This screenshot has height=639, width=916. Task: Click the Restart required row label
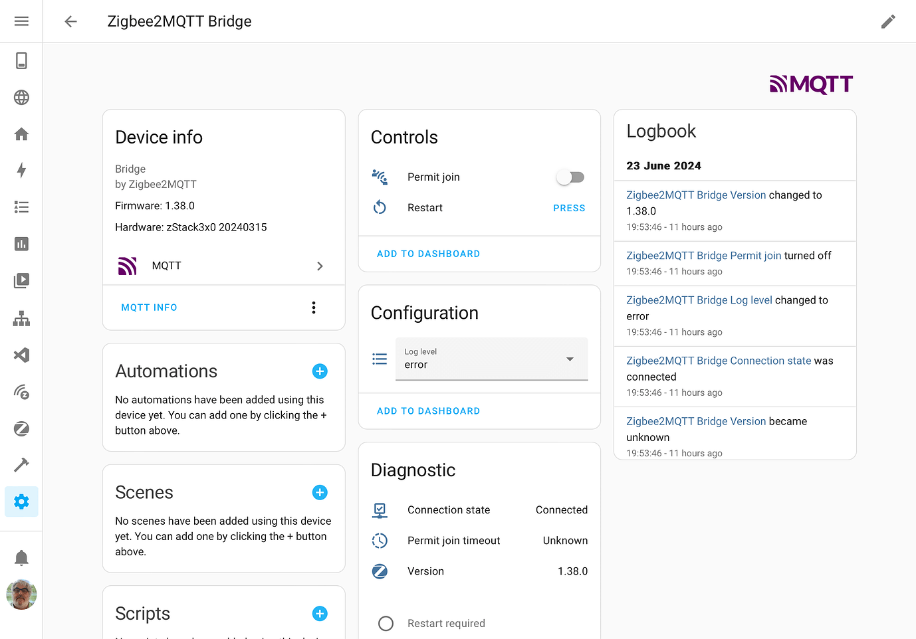point(446,624)
